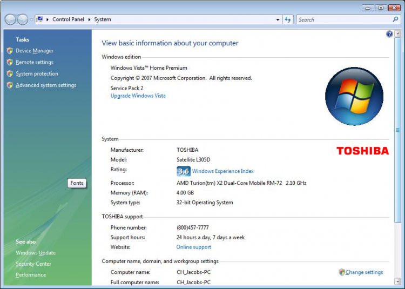Open the Windows Experience Index link
Image resolution: width=405 pixels, height=289 pixels.
click(223, 171)
